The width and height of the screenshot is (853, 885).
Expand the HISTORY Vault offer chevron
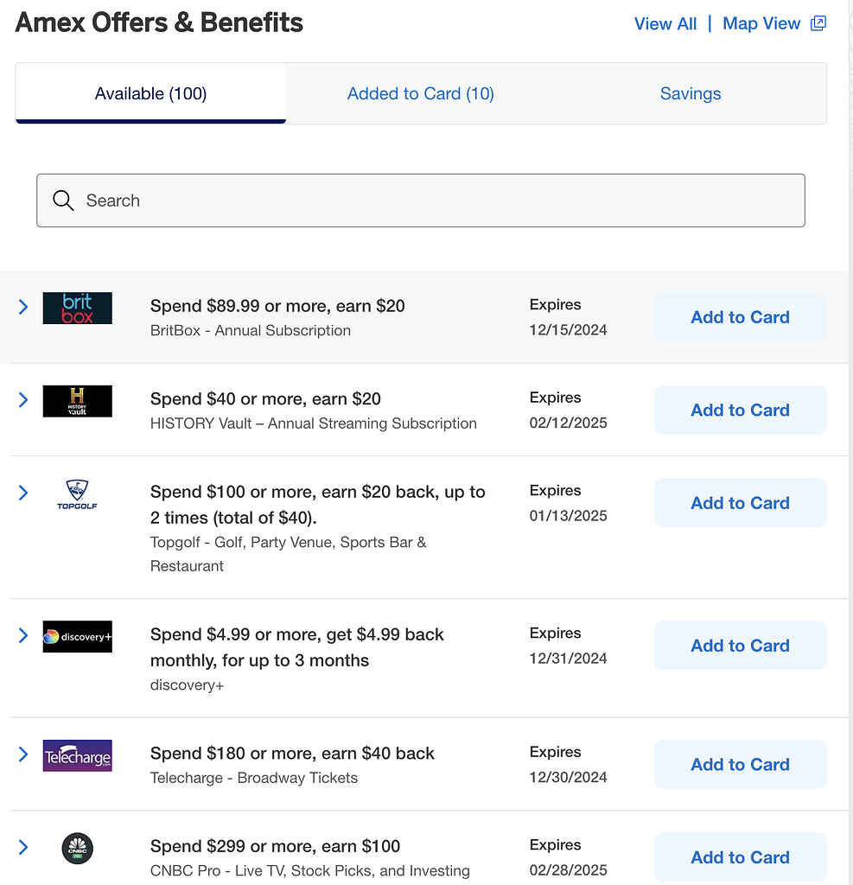point(23,400)
